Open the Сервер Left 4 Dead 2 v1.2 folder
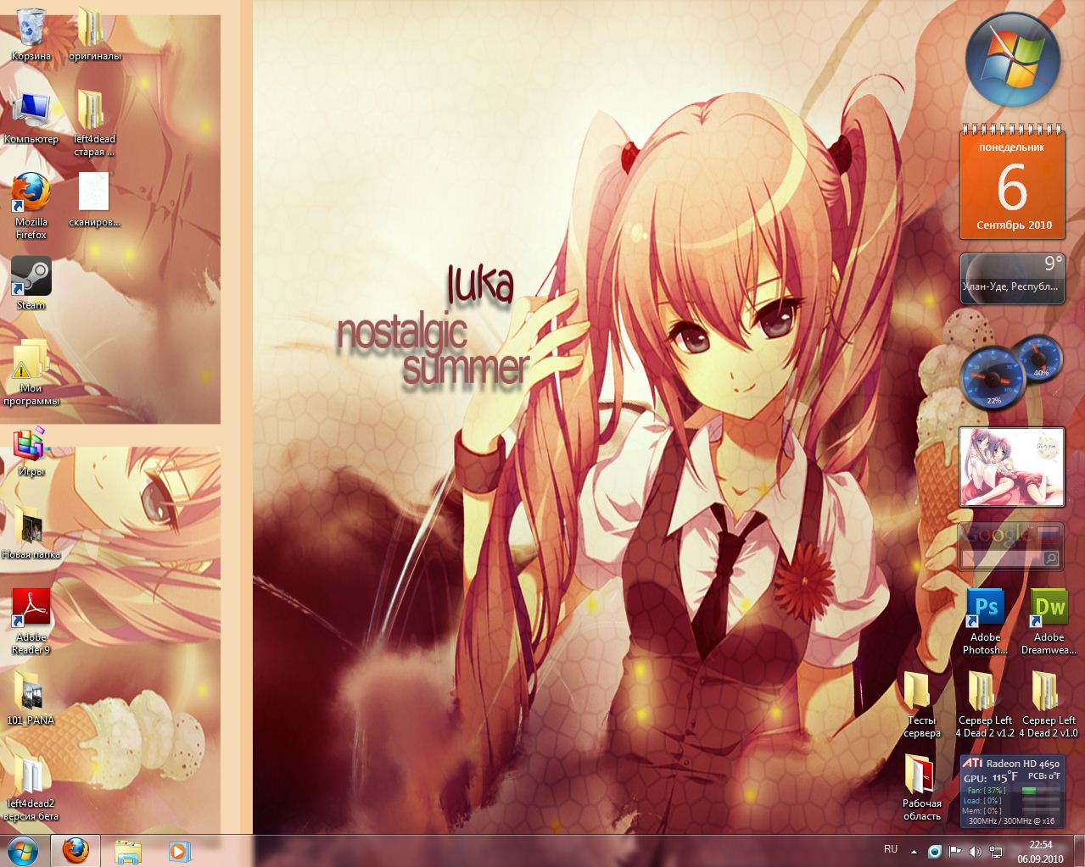The width and height of the screenshot is (1085, 867). tap(985, 704)
